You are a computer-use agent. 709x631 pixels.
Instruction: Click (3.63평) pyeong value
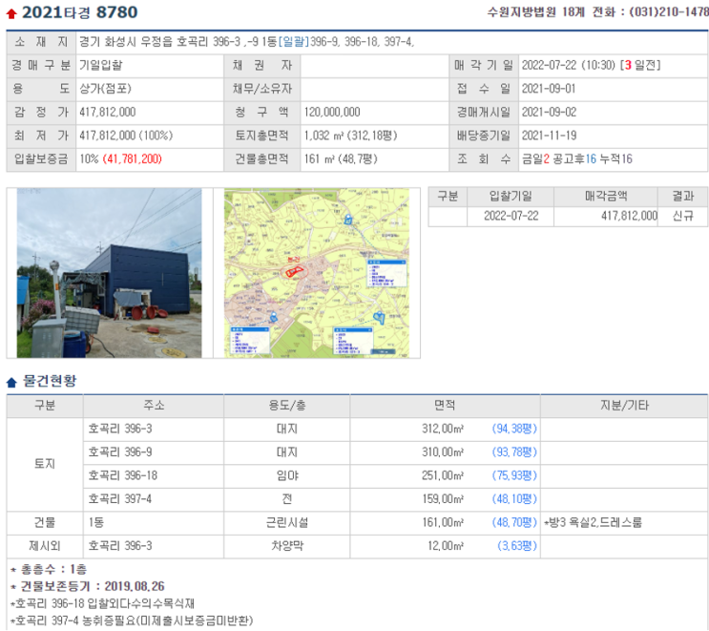517,546
